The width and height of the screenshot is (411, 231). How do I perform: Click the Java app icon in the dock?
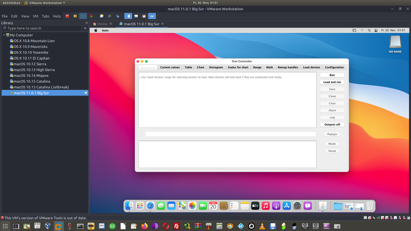click(x=323, y=206)
